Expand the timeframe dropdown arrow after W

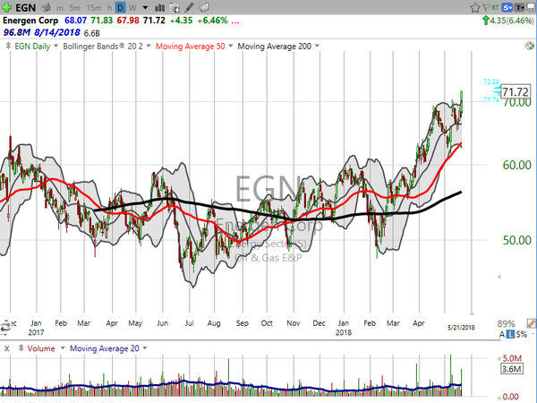pos(144,7)
